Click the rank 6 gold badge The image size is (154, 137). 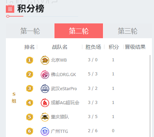coord(30,131)
